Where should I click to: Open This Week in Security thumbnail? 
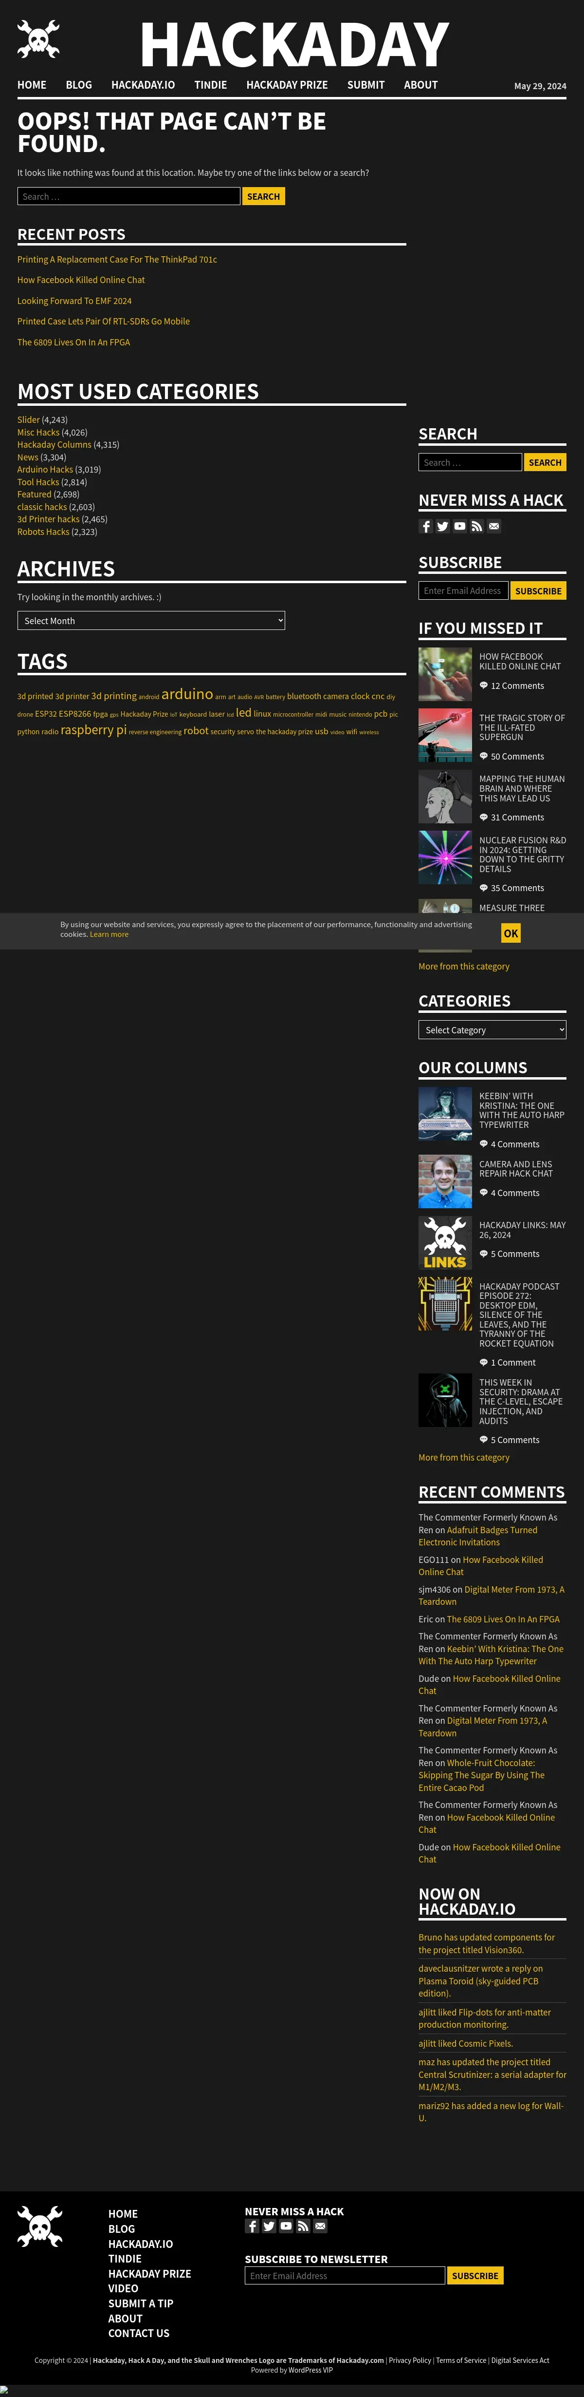click(445, 1400)
